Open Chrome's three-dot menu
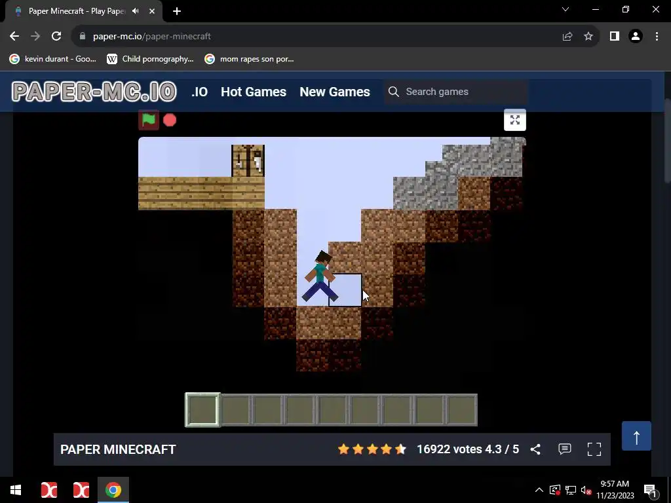This screenshot has height=503, width=671. [x=657, y=37]
